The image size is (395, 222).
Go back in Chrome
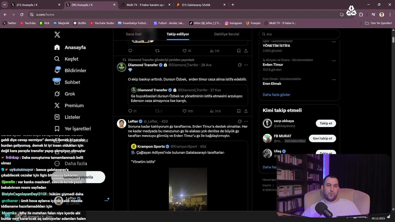point(5,14)
